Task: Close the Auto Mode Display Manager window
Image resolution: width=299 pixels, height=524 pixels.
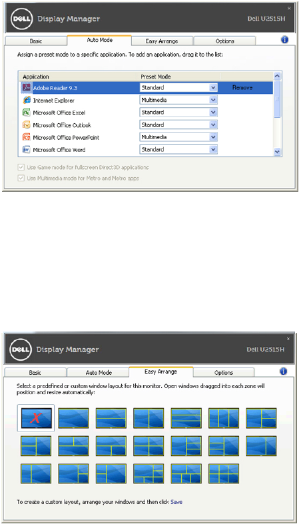Action: (289, 8)
